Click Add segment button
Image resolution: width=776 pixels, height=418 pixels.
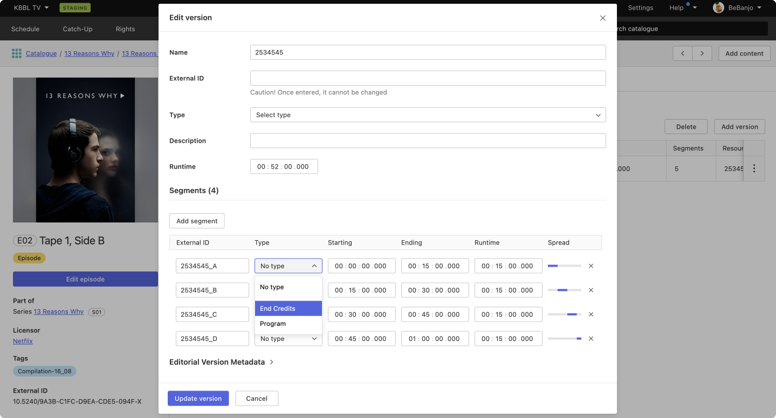coord(197,221)
